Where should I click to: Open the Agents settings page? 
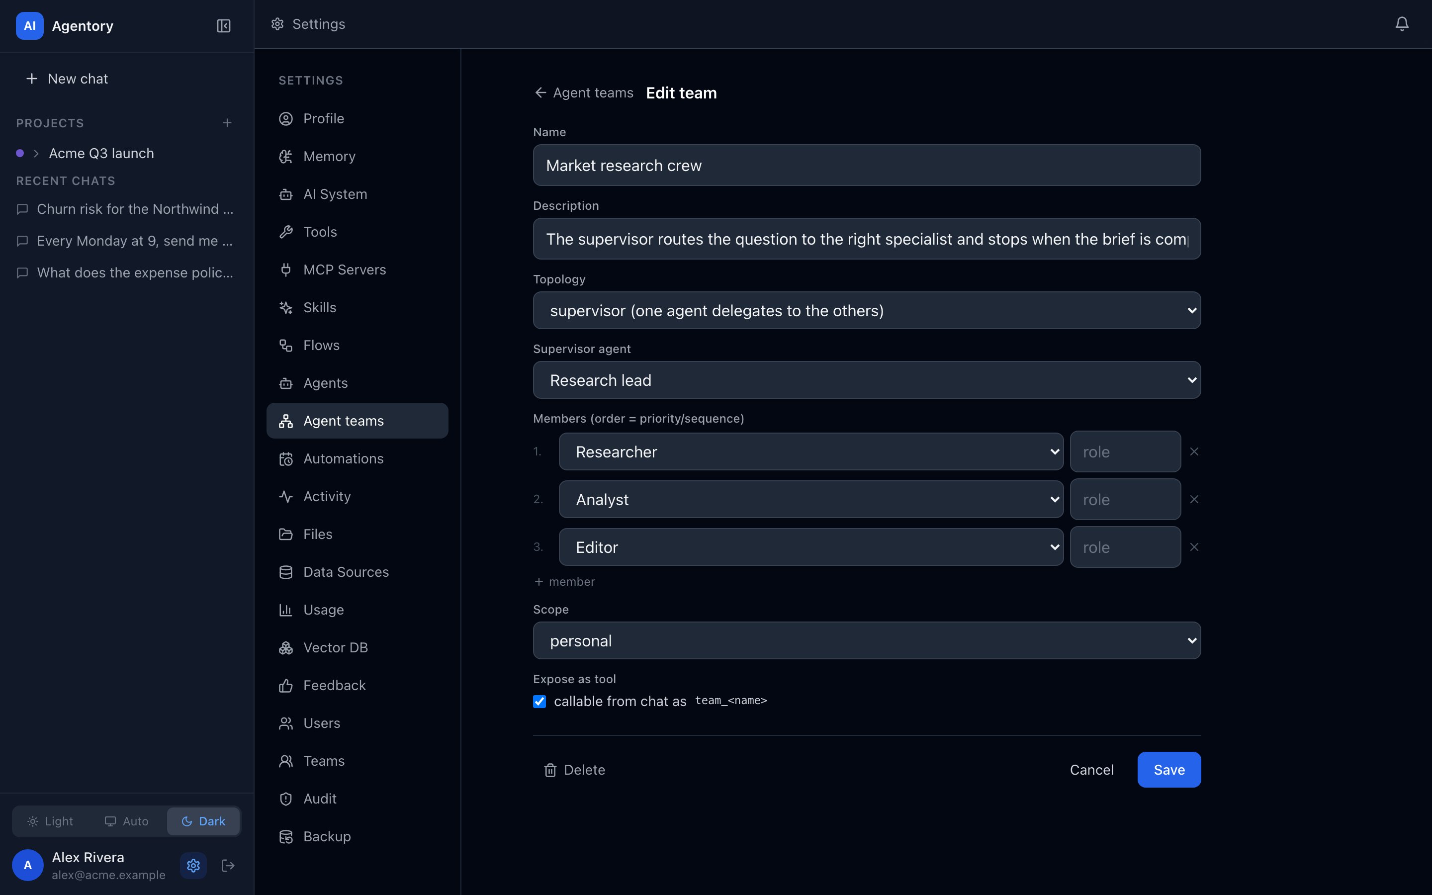click(x=357, y=383)
